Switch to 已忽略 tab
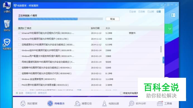Image resolution: width=193 pixels, height=108 pixels. 142,12
